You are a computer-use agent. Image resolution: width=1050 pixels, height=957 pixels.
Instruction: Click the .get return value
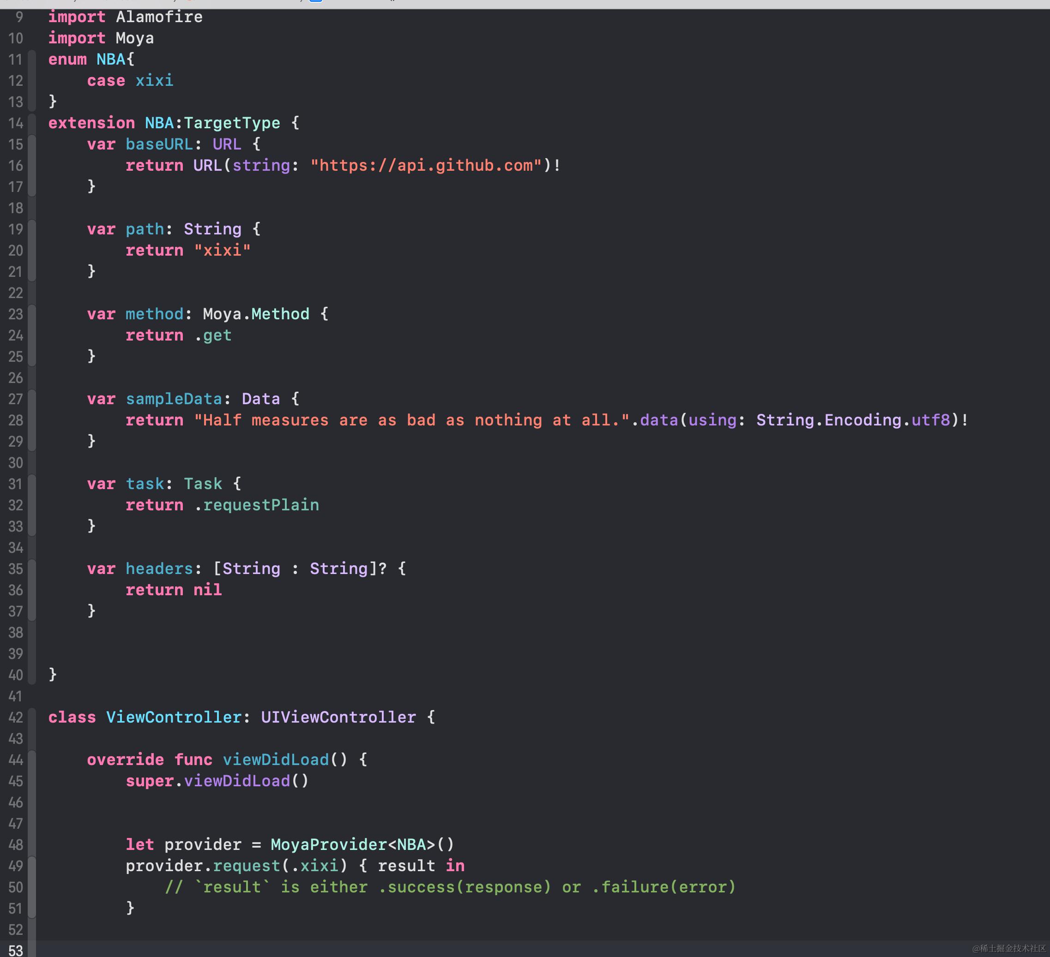(212, 335)
